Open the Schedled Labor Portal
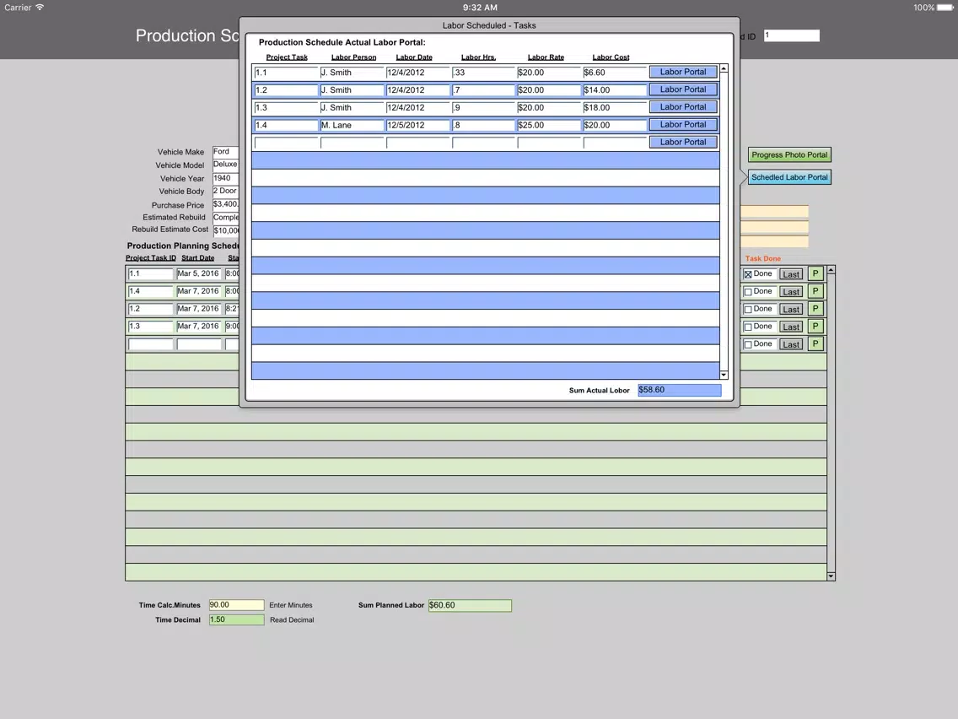 click(789, 177)
